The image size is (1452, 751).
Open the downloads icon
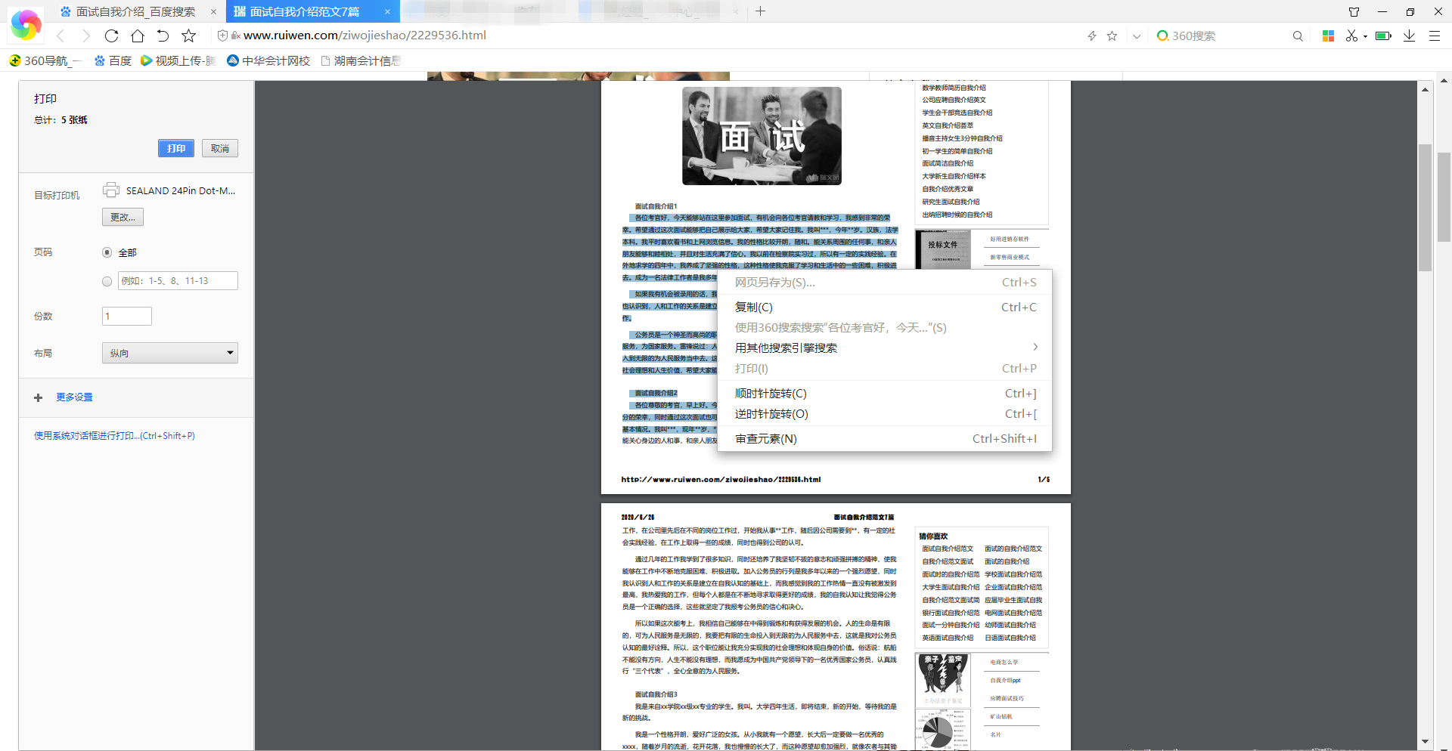tap(1409, 36)
